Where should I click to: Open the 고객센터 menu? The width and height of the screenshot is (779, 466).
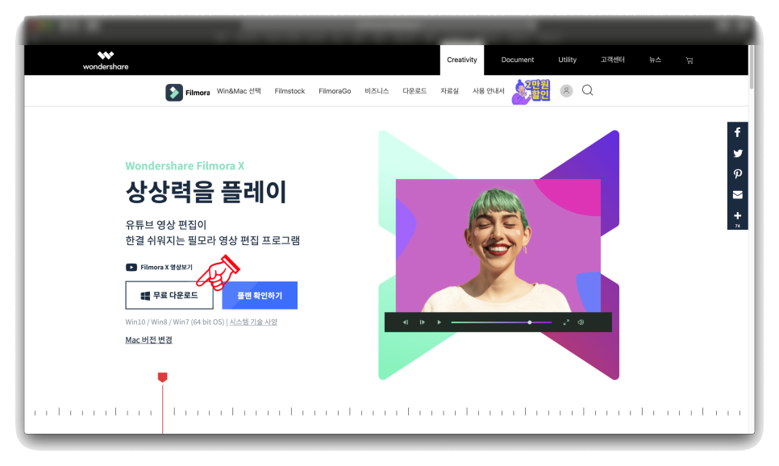point(612,60)
